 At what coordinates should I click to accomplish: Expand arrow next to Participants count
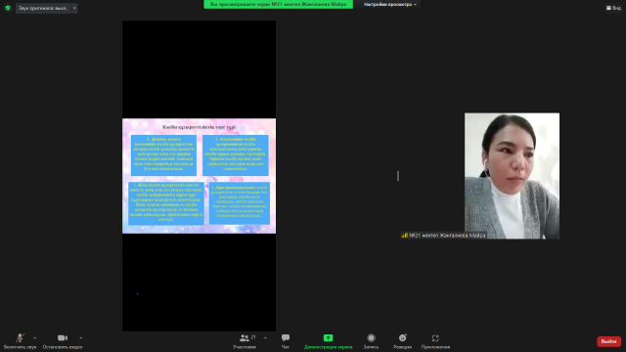(265, 338)
